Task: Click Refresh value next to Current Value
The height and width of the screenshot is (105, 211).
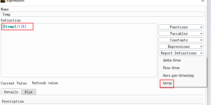Action: point(45,83)
